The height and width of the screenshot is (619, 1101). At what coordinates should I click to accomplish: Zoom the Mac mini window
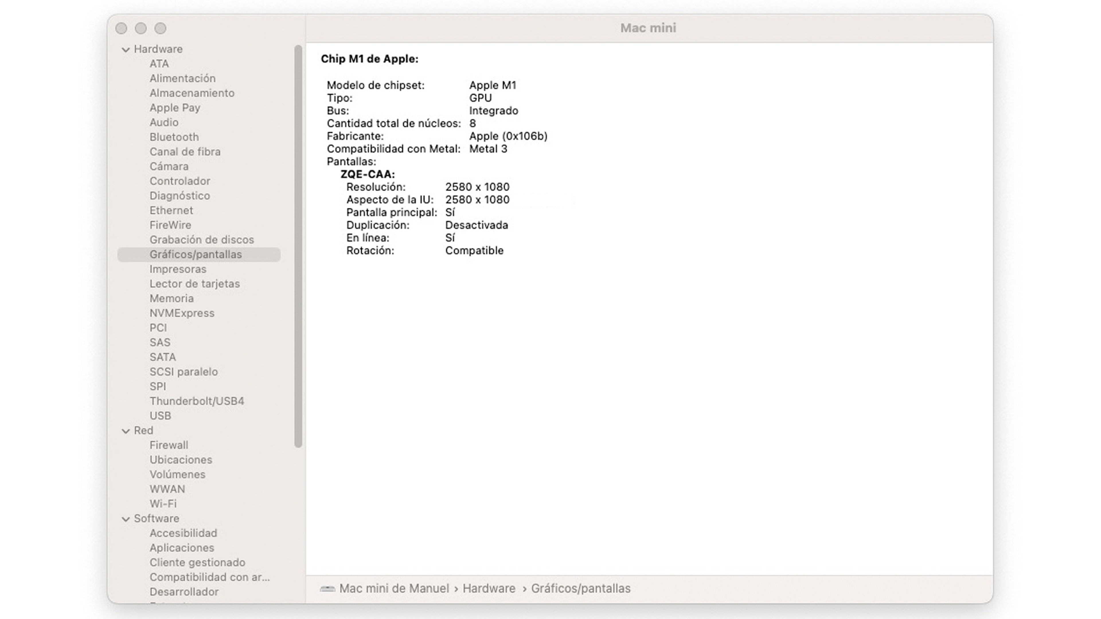click(160, 28)
